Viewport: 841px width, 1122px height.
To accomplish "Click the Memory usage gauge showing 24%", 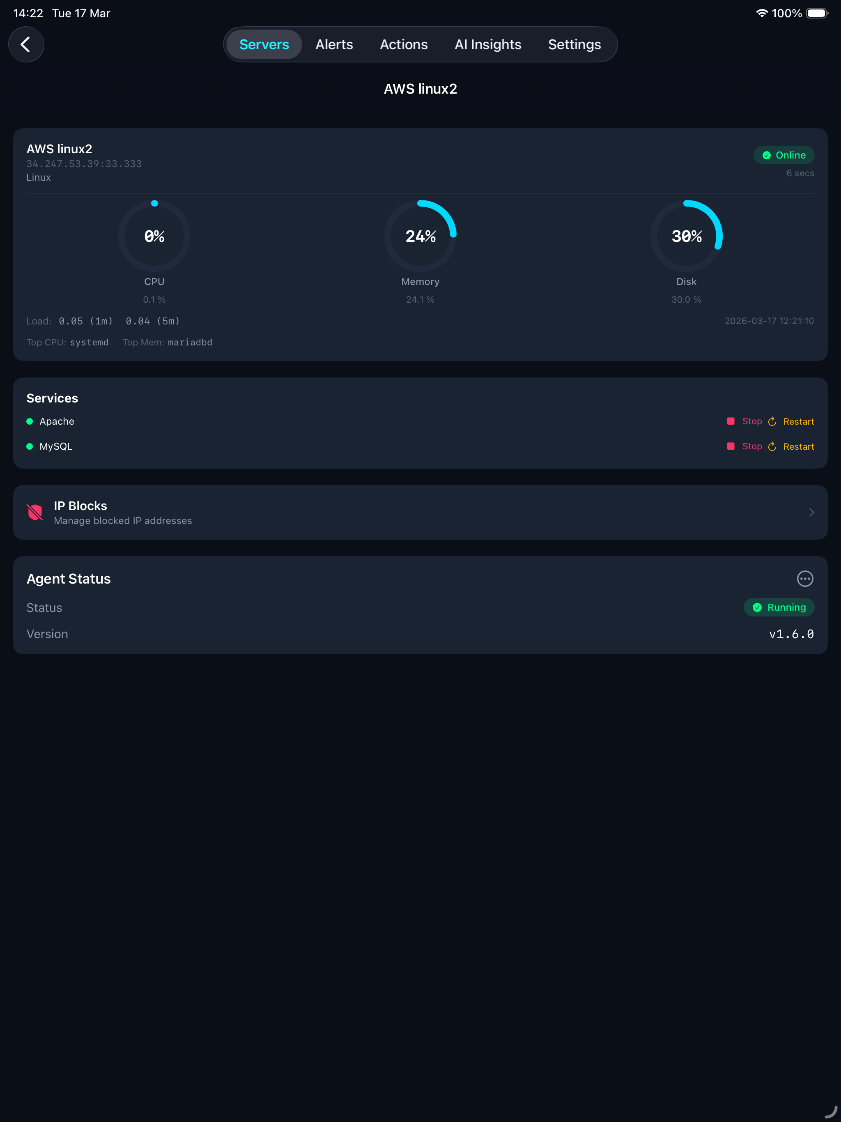I will coord(420,236).
